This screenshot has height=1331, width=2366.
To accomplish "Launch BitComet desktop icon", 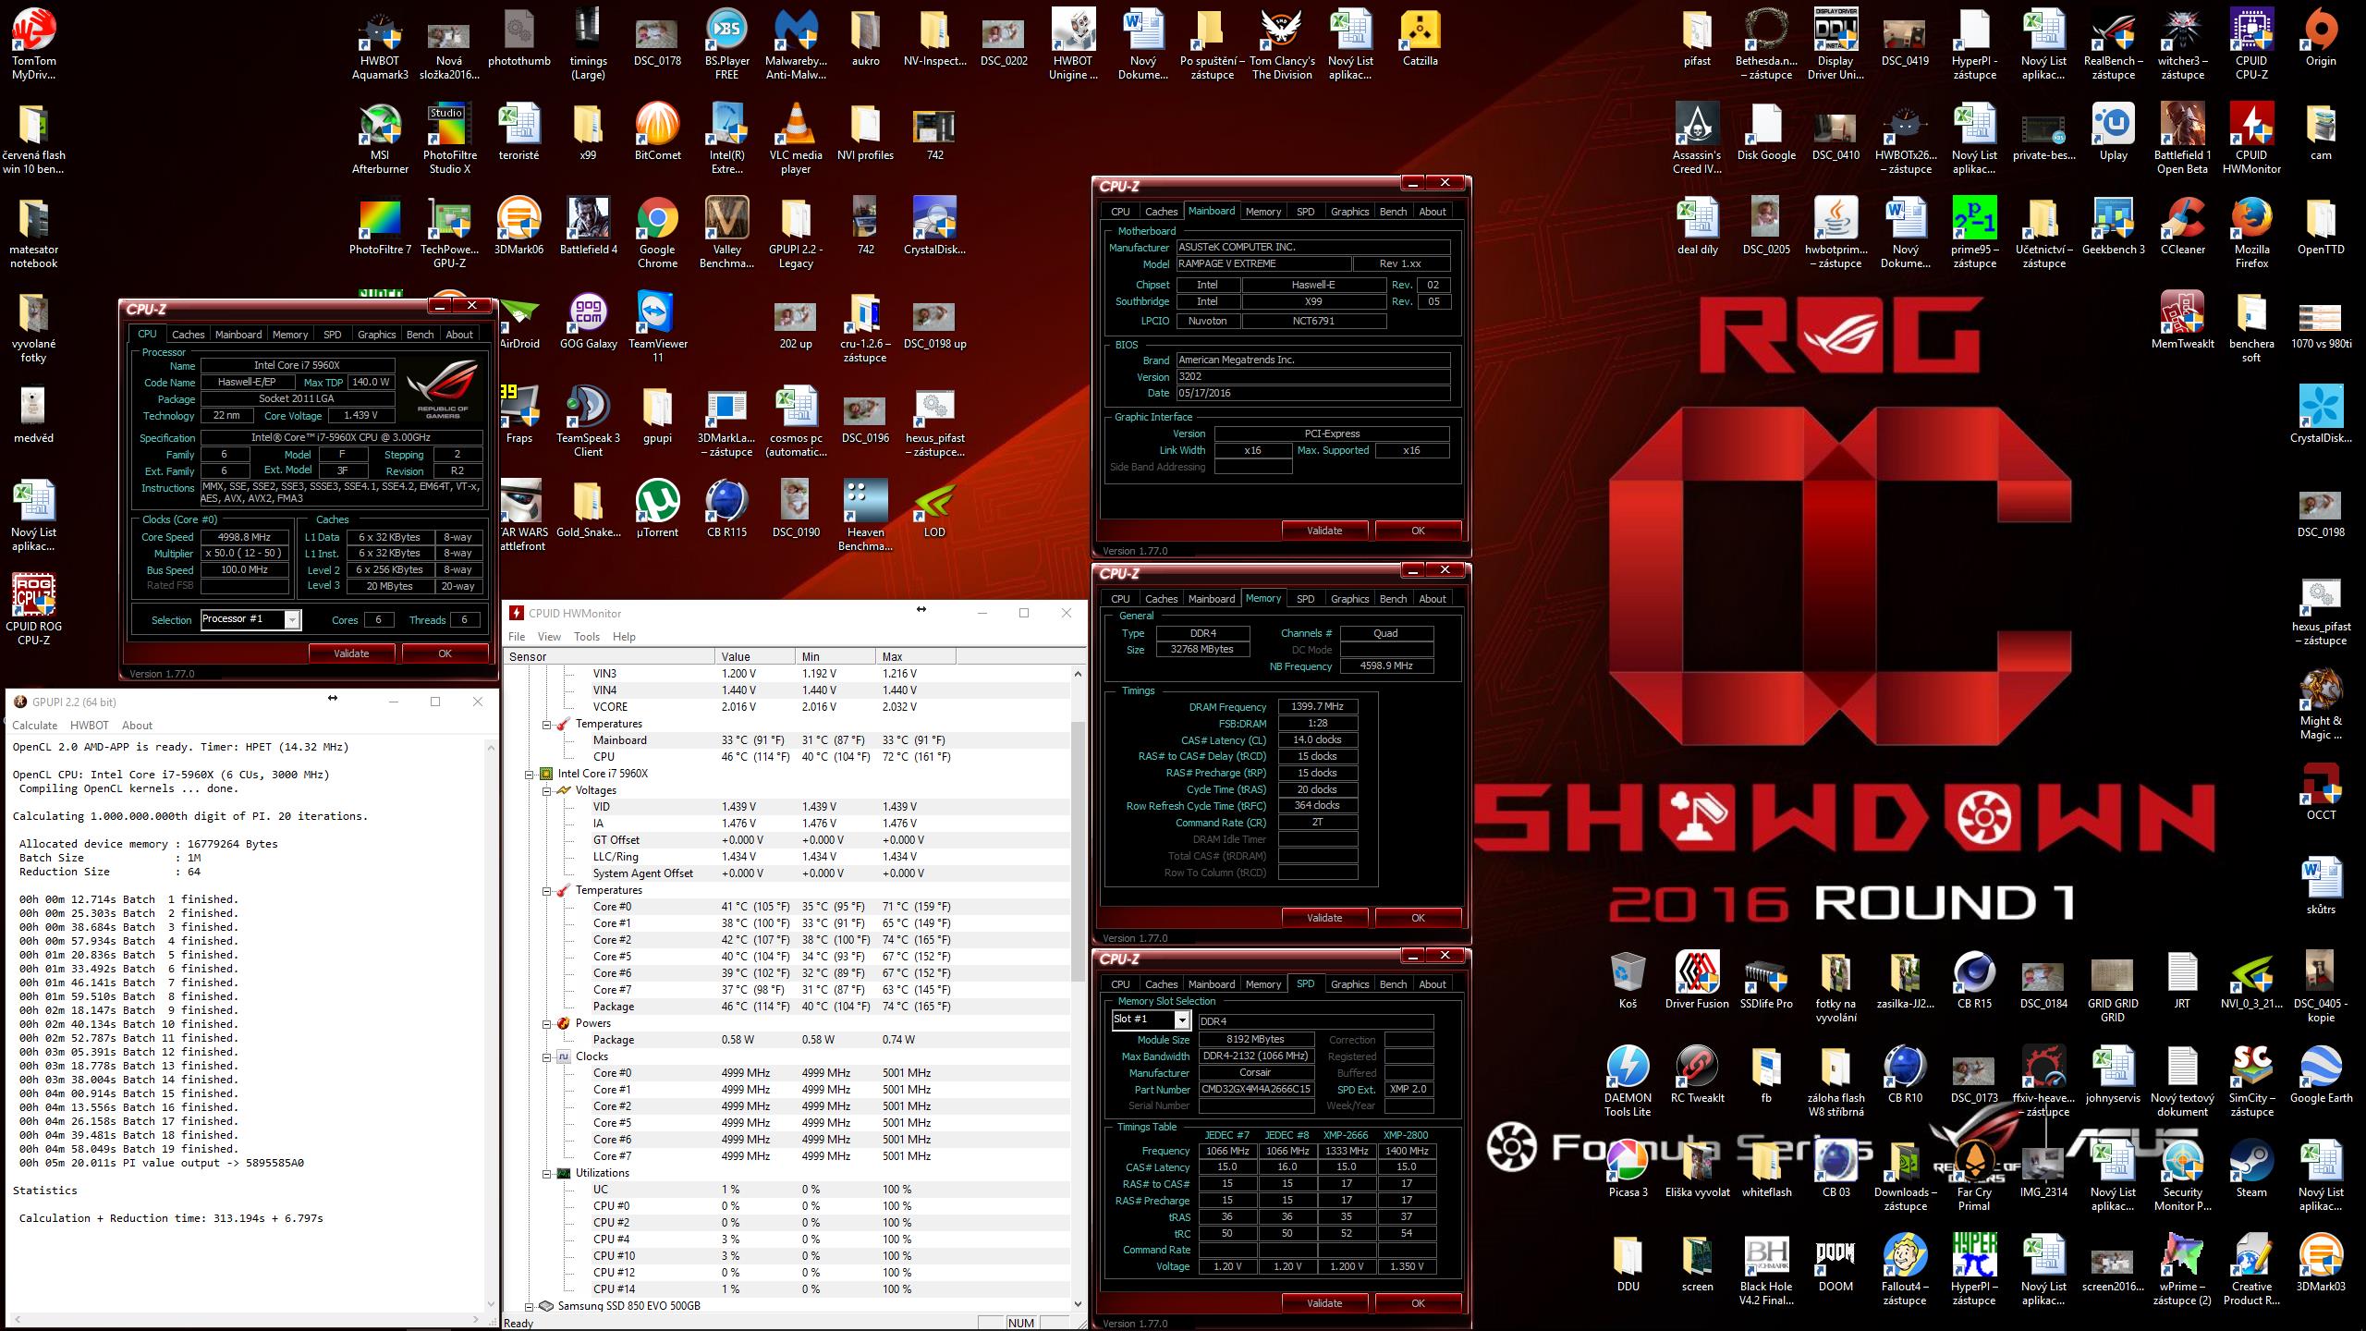I will click(657, 131).
